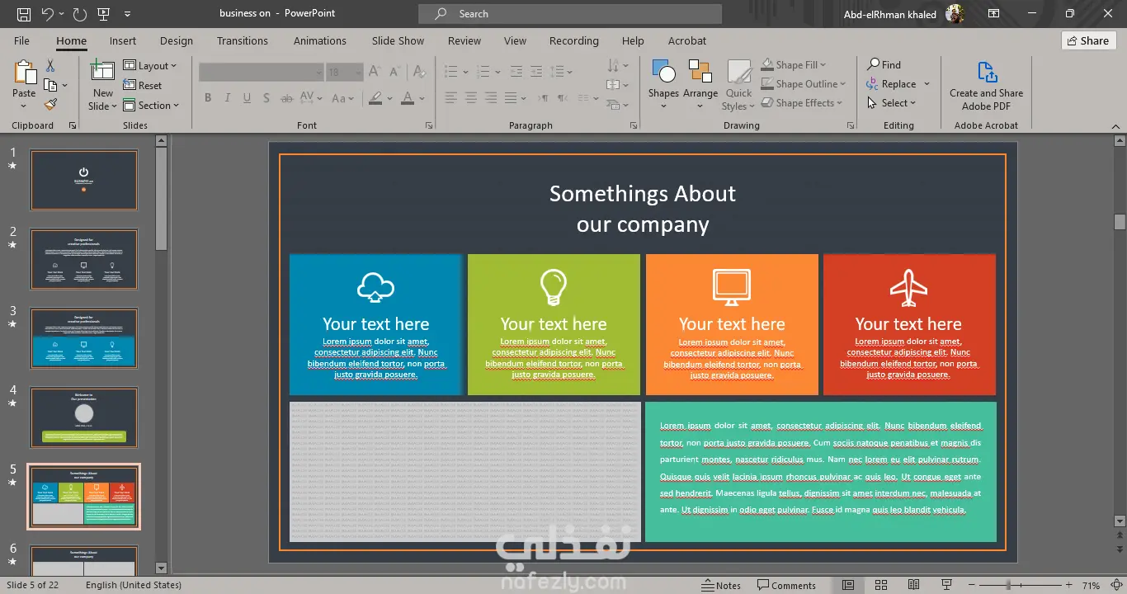The height and width of the screenshot is (594, 1127).
Task: Toggle Italic formatting
Action: click(x=227, y=98)
